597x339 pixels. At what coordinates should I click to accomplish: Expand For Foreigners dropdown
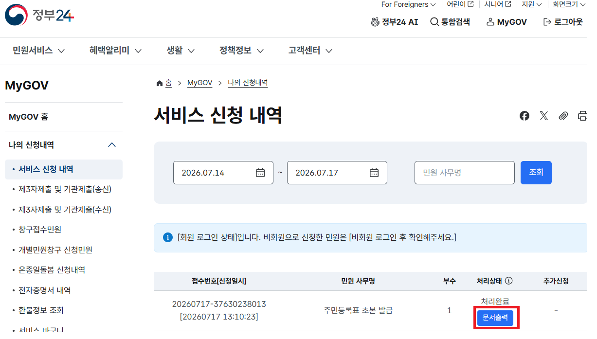click(x=408, y=4)
